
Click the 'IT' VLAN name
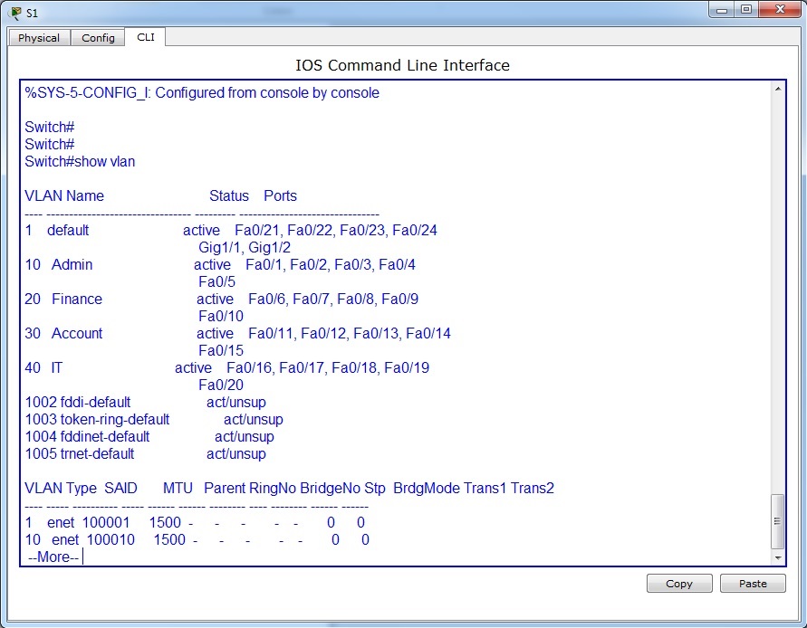click(x=57, y=367)
